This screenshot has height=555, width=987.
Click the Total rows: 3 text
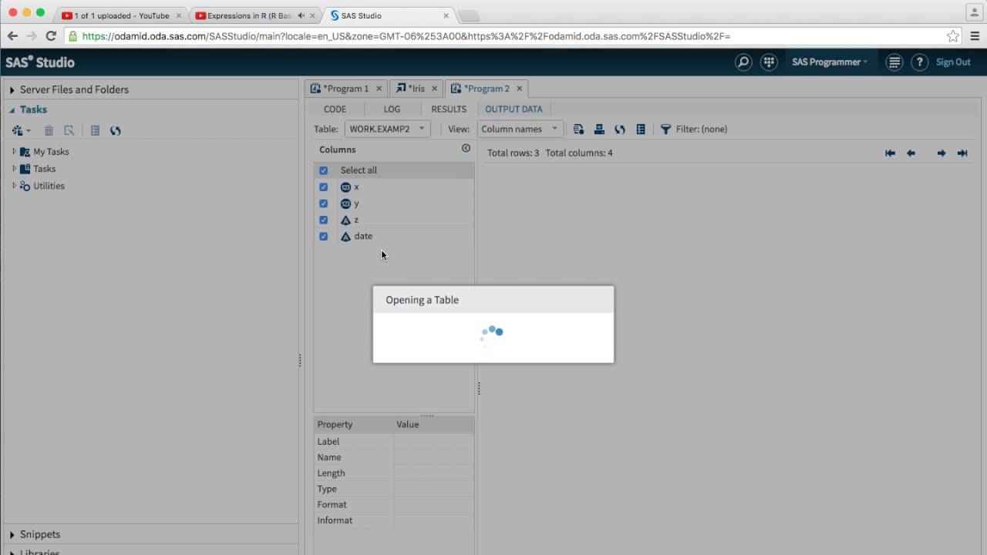click(513, 153)
